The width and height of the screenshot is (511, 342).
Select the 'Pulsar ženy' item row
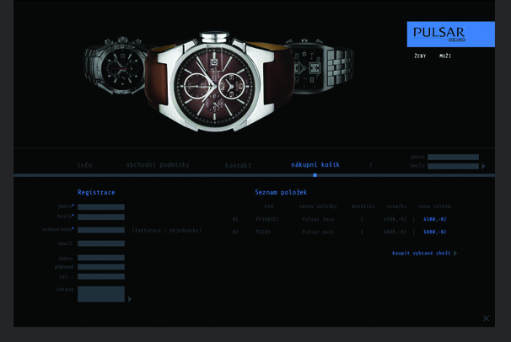(318, 219)
